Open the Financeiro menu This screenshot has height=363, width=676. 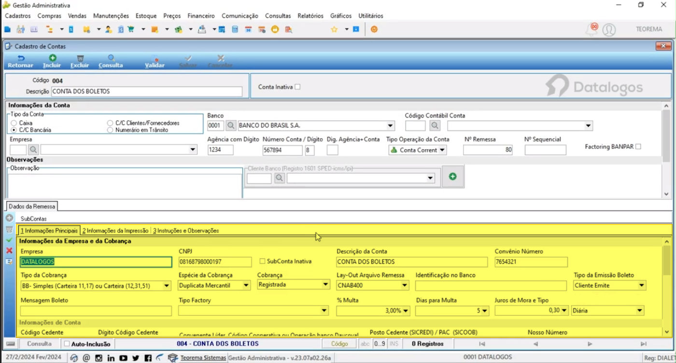click(201, 16)
